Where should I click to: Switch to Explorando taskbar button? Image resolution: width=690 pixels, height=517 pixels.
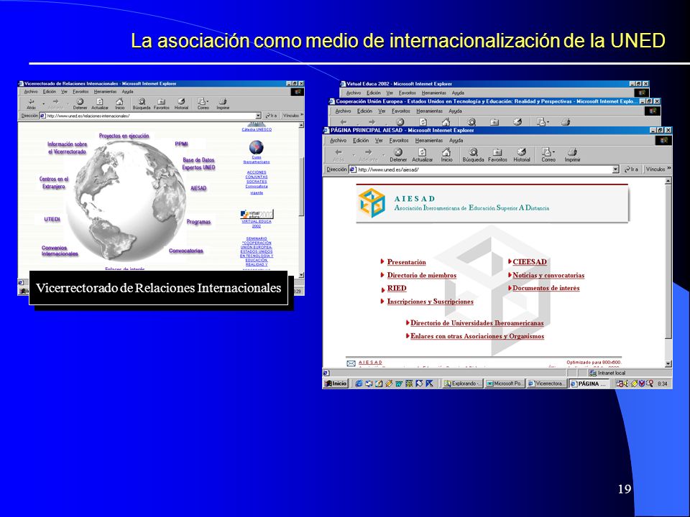point(462,383)
